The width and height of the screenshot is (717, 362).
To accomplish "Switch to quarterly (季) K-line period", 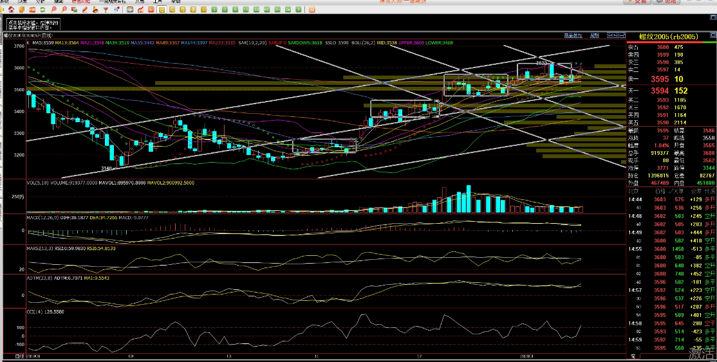I will click(193, 9).
